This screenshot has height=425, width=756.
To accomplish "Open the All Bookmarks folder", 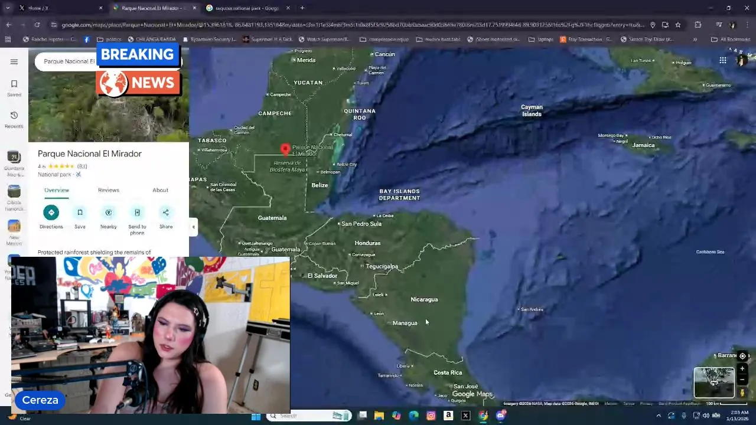I will coord(731,40).
